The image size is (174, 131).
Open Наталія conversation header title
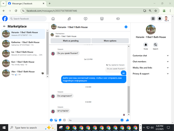pyautogui.click(x=73, y=27)
